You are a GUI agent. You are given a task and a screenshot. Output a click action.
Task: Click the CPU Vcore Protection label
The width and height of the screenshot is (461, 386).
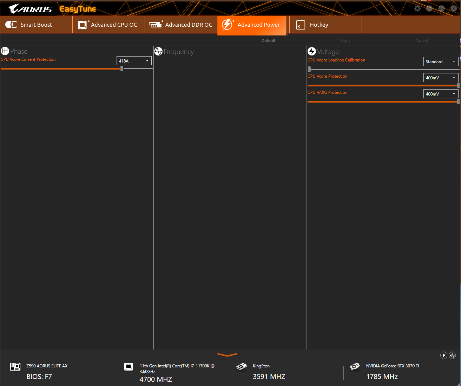[328, 76]
